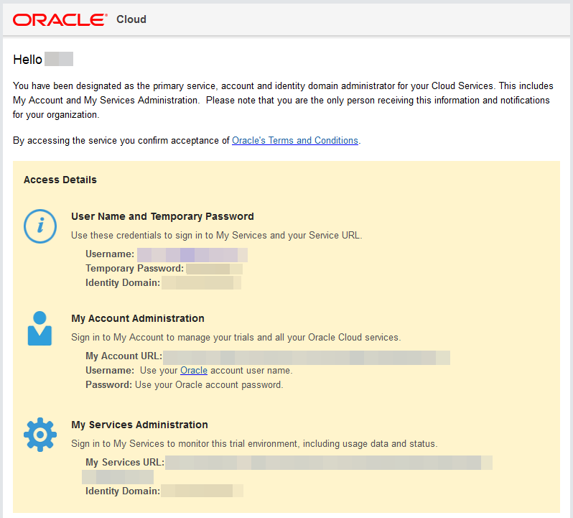
Task: Click the red Oracle logo
Action: pyautogui.click(x=60, y=19)
